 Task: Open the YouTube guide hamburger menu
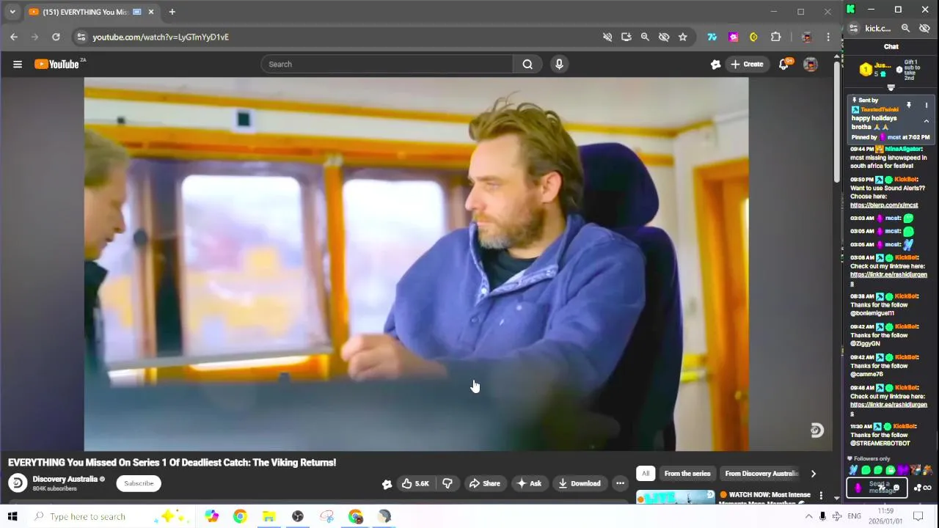(18, 65)
